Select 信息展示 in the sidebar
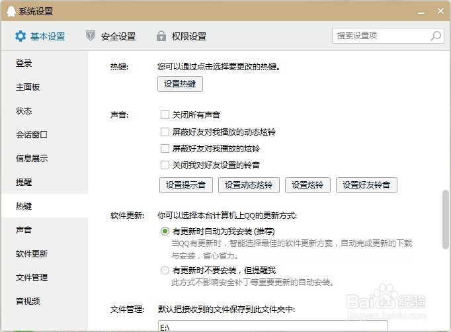 44,158
